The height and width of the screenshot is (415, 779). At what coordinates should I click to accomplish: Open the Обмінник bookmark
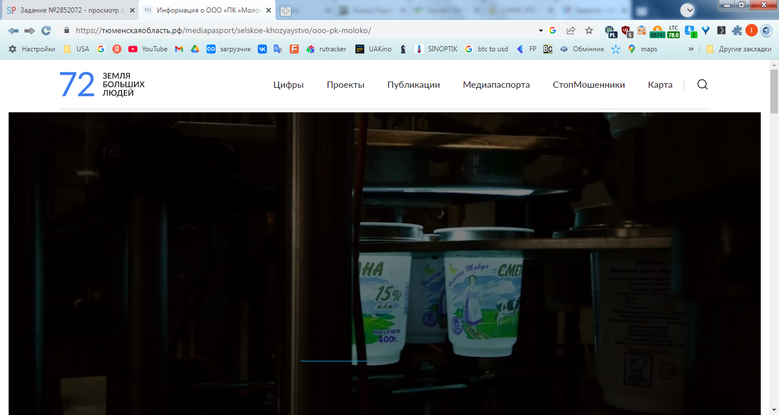click(x=582, y=49)
